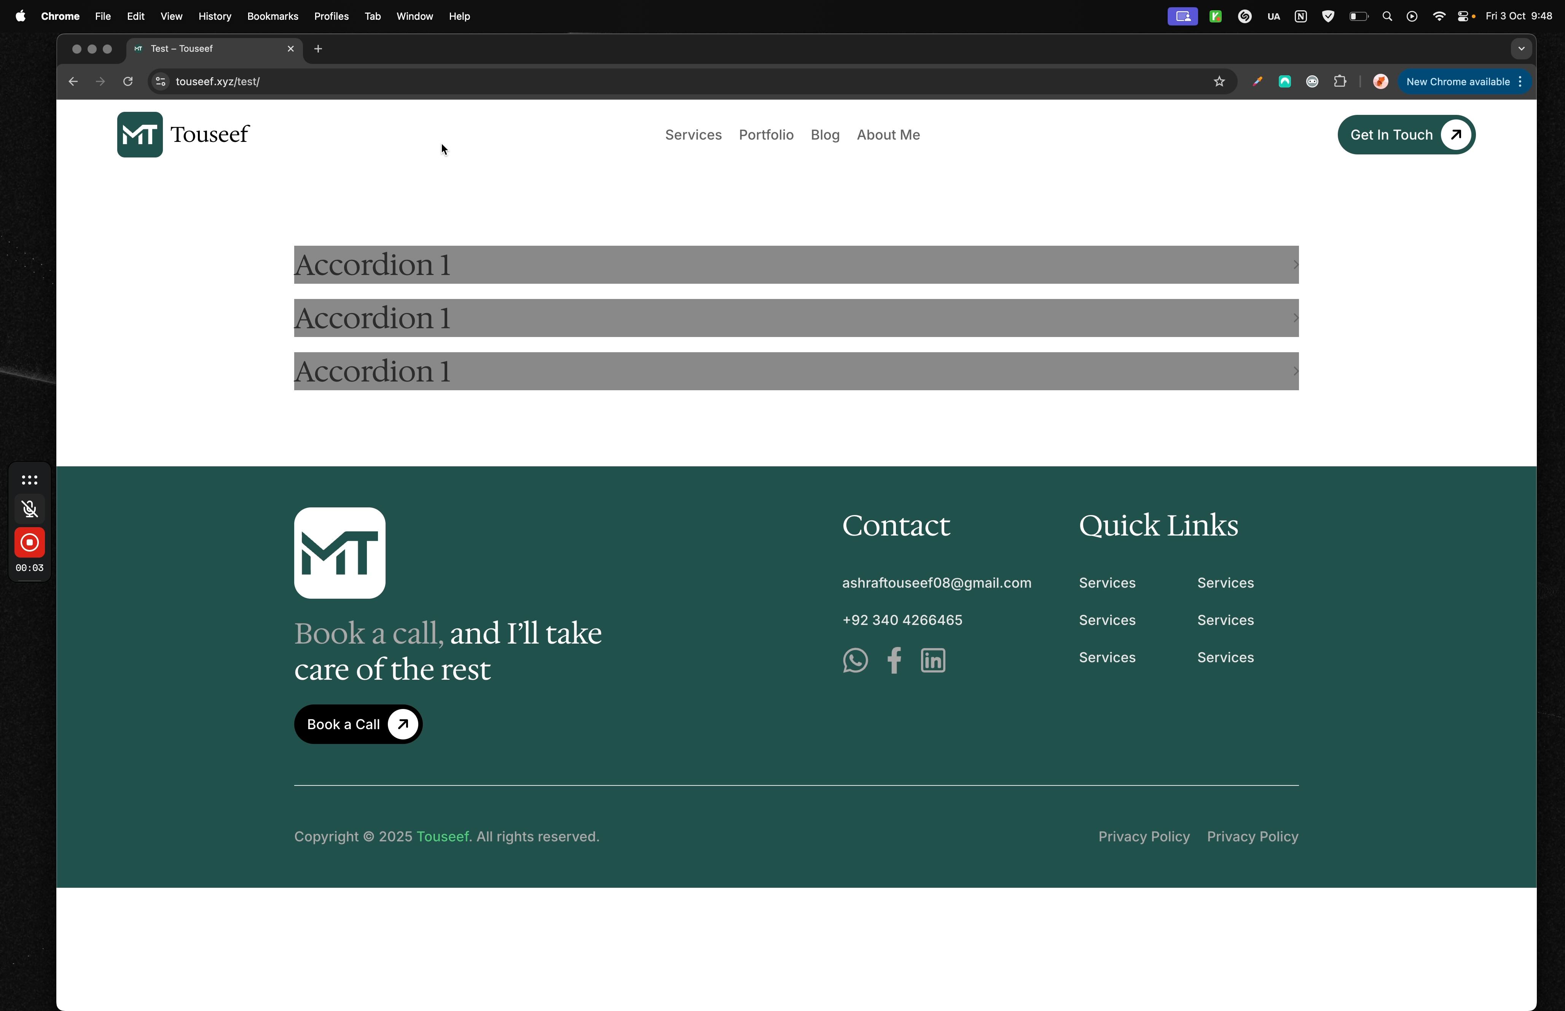Click the Book a Call button
The width and height of the screenshot is (1565, 1011).
coord(358,724)
